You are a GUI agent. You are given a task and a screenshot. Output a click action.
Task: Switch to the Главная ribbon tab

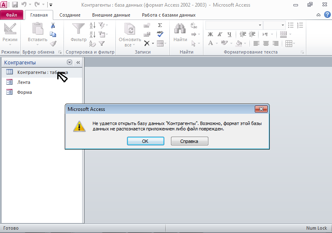[39, 15]
